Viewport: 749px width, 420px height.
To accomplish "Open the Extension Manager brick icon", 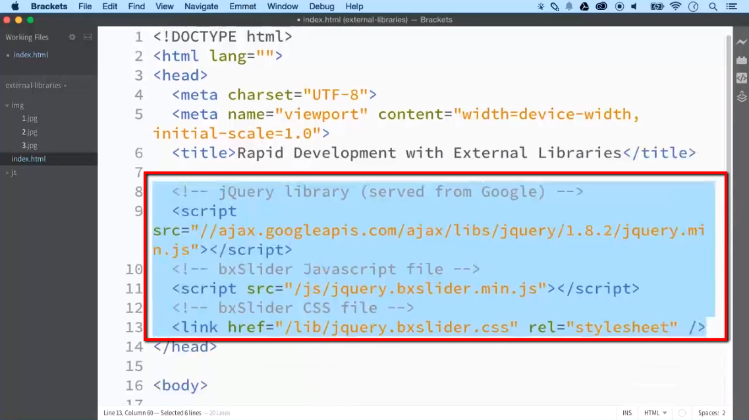I will 741,60.
